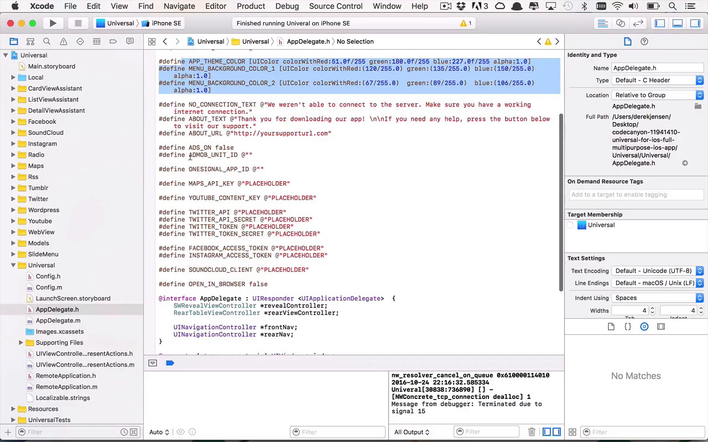
Task: Go back in editor history
Action: pyautogui.click(x=165, y=41)
